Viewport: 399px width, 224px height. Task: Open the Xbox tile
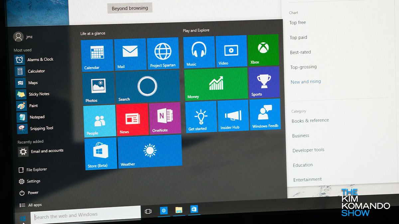click(263, 50)
